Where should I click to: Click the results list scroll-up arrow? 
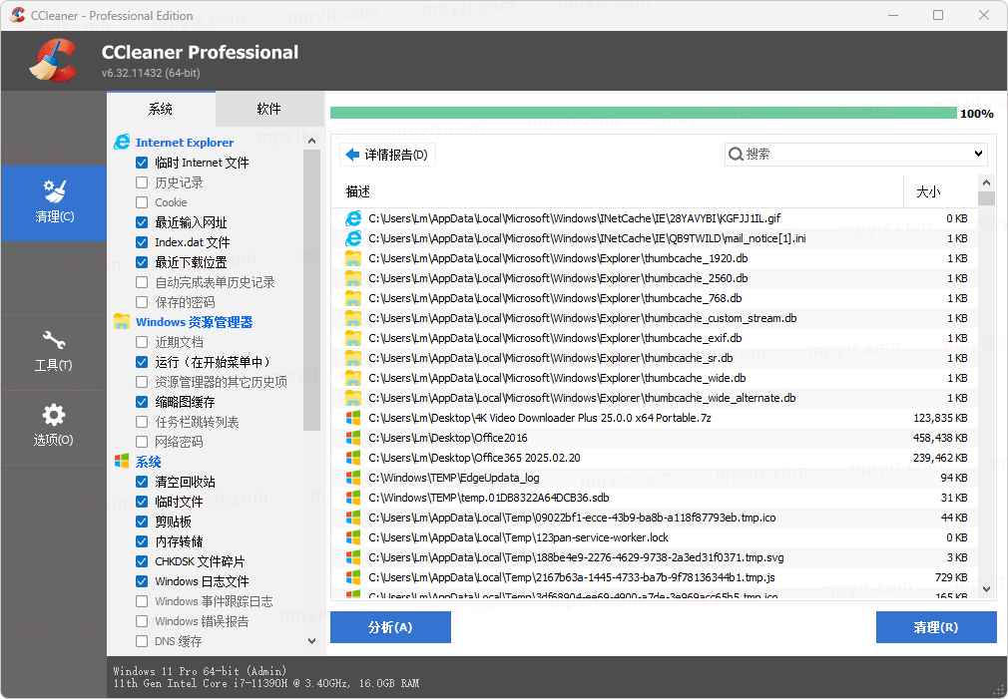point(986,181)
